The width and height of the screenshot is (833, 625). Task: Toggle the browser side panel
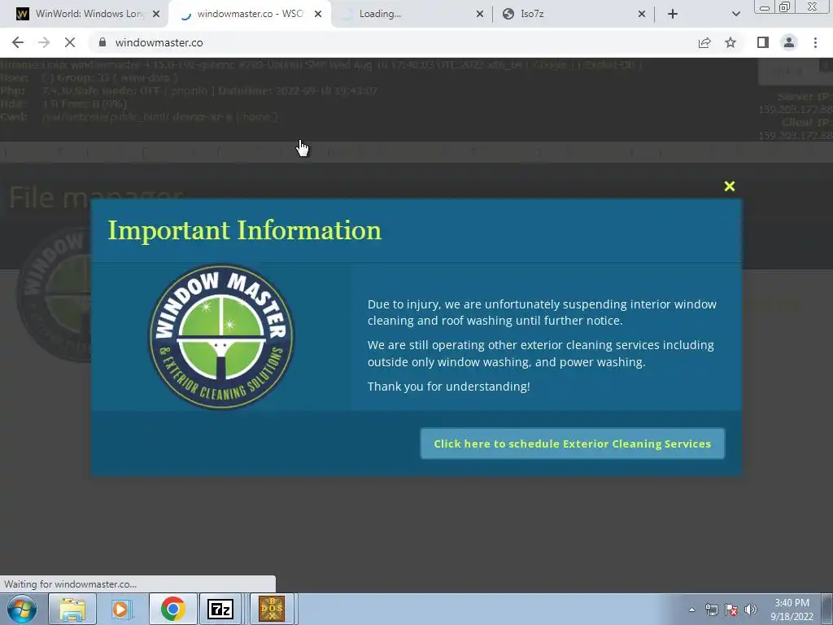click(x=763, y=42)
